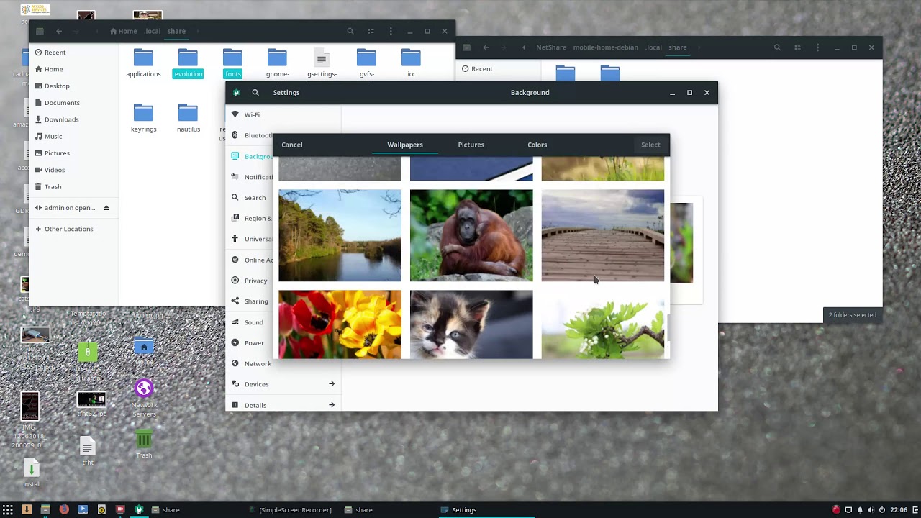Select the gsettings- file
Viewport: 921px width, 518px height.
point(322,63)
